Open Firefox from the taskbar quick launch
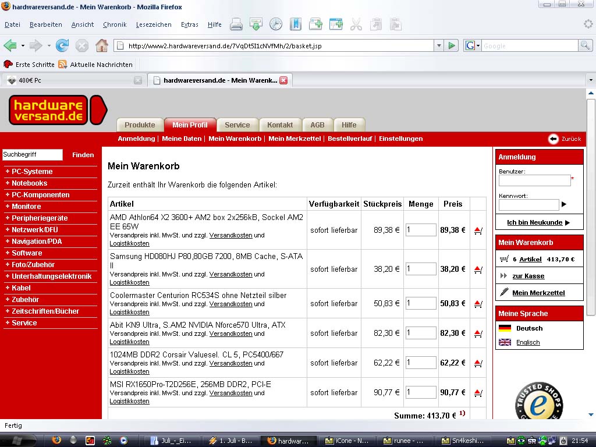Image resolution: width=596 pixels, height=447 pixels. tap(56, 440)
